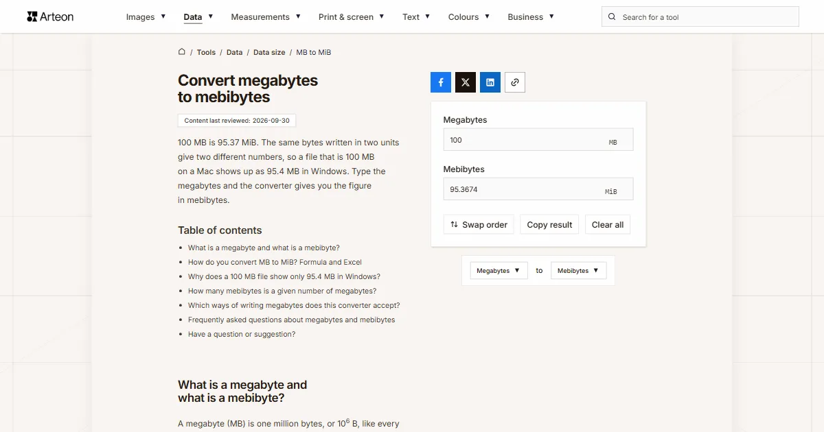Open Data size breadcrumb link
Viewport: 824px width, 432px height.
click(x=269, y=52)
